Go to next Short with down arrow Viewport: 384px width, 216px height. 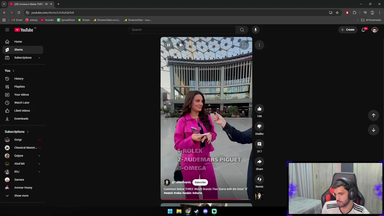[x=373, y=130]
